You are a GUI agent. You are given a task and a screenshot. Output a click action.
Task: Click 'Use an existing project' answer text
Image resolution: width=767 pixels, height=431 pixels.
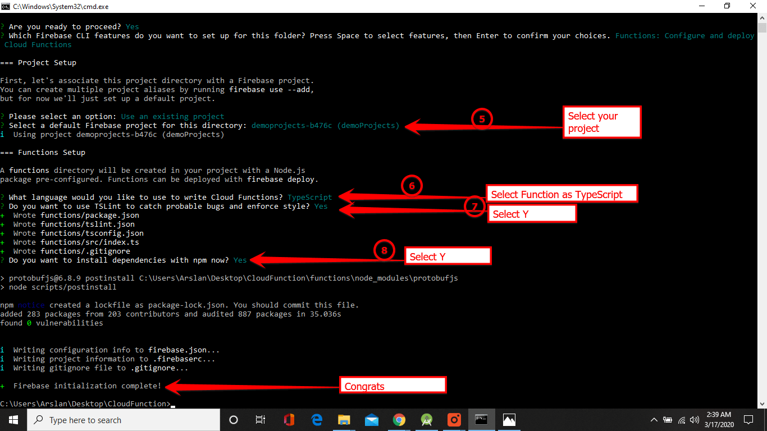172,116
